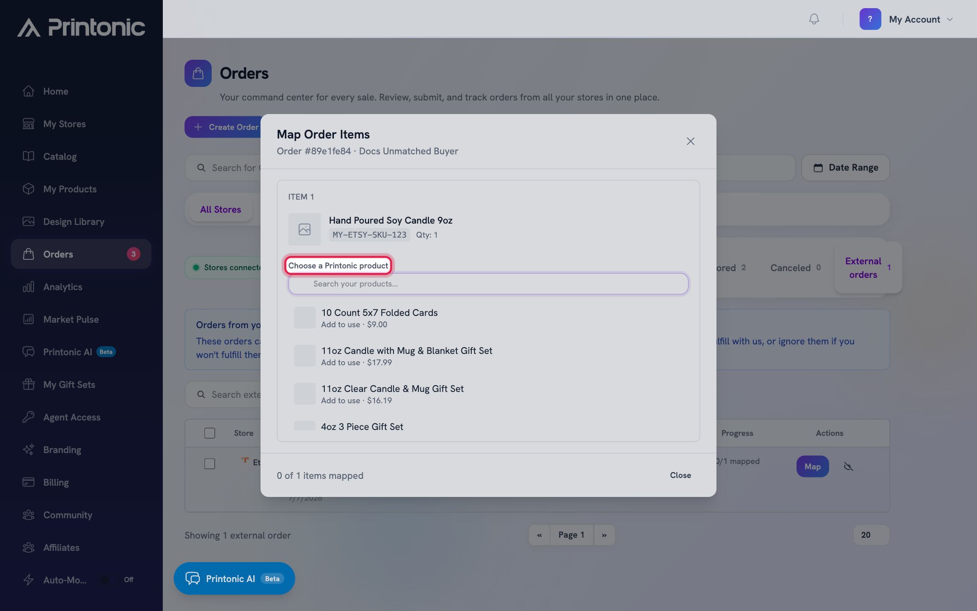This screenshot has height=611, width=977.
Task: Select 10 Count 5x7 Folded Cards
Action: tap(488, 318)
